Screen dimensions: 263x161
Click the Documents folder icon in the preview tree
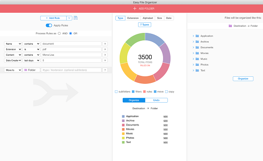pos(197,47)
